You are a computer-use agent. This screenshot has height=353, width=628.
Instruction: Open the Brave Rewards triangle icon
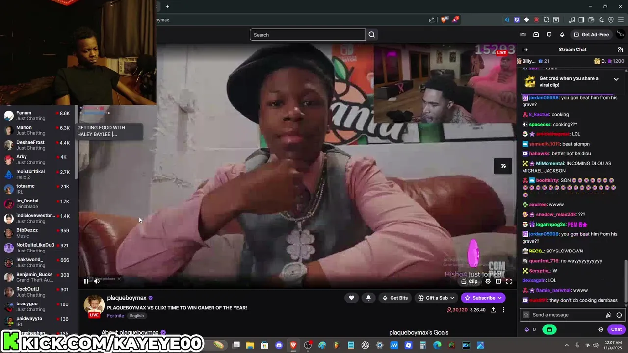[x=455, y=20]
